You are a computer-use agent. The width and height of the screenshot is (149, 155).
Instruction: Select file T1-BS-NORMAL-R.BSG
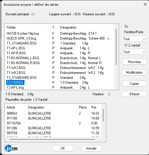tap(23, 63)
